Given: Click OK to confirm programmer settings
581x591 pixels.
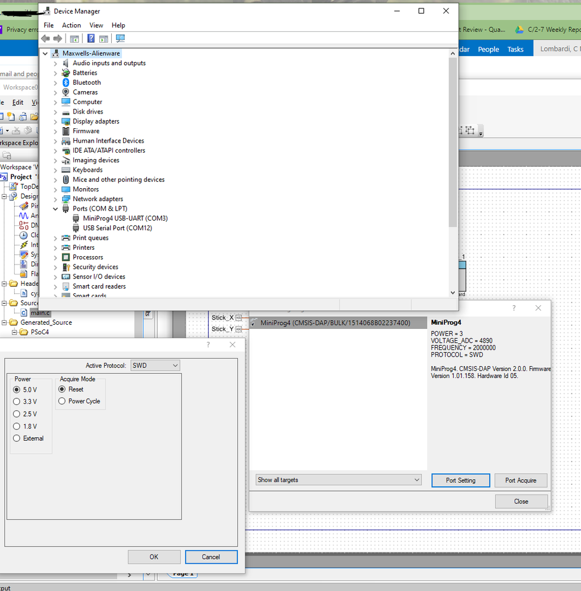Looking at the screenshot, I should pyautogui.click(x=154, y=557).
